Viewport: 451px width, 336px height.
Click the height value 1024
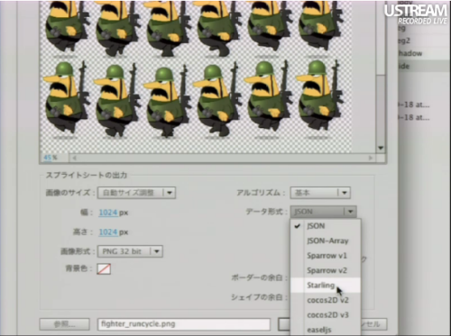(108, 232)
